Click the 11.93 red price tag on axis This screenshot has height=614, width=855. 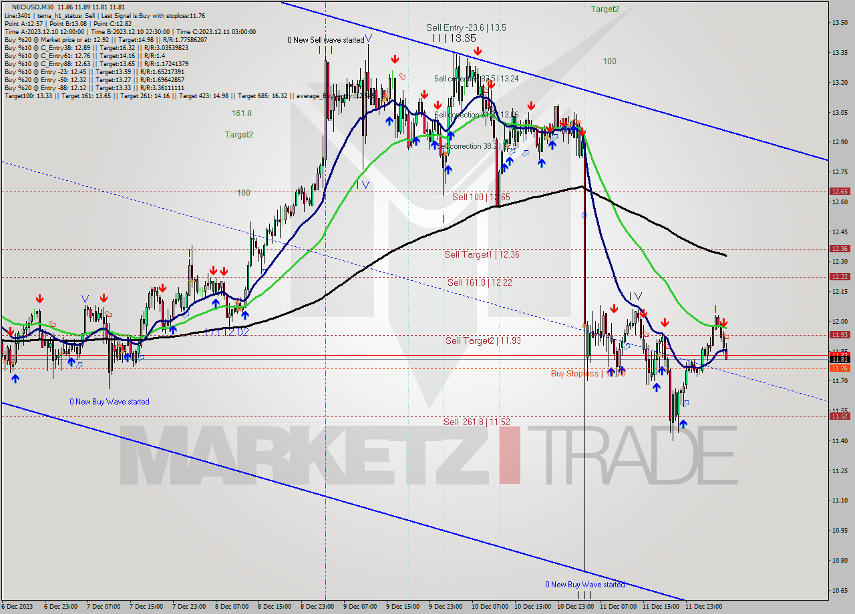pyautogui.click(x=840, y=334)
